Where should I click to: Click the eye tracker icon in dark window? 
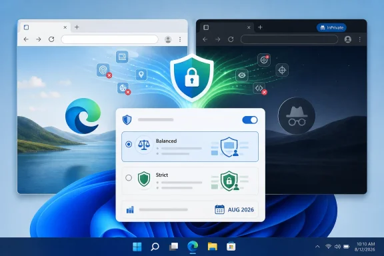click(242, 75)
